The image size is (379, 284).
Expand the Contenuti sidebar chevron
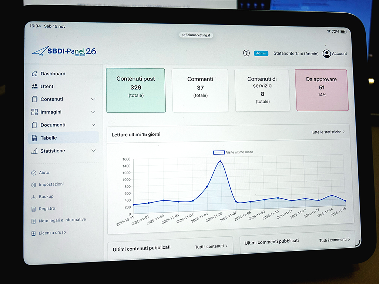click(x=93, y=99)
